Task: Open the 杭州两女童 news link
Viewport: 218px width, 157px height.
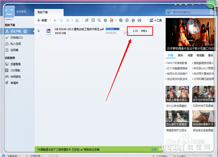Action: click(204, 74)
